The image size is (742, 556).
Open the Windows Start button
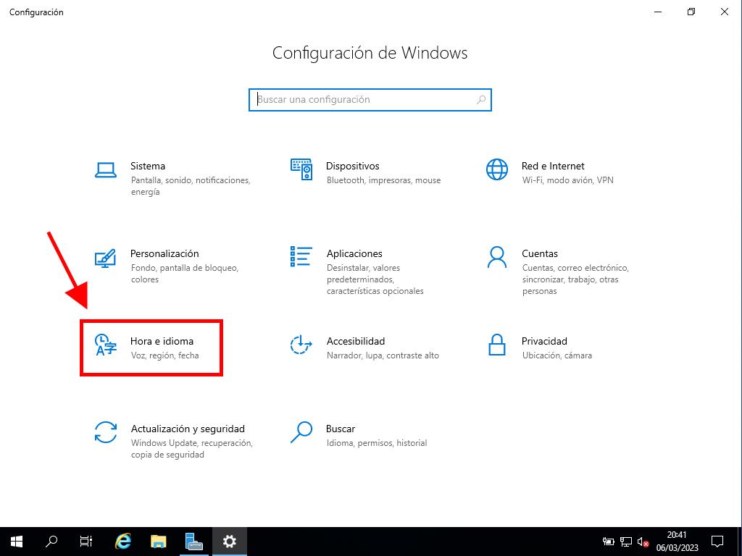(x=17, y=542)
